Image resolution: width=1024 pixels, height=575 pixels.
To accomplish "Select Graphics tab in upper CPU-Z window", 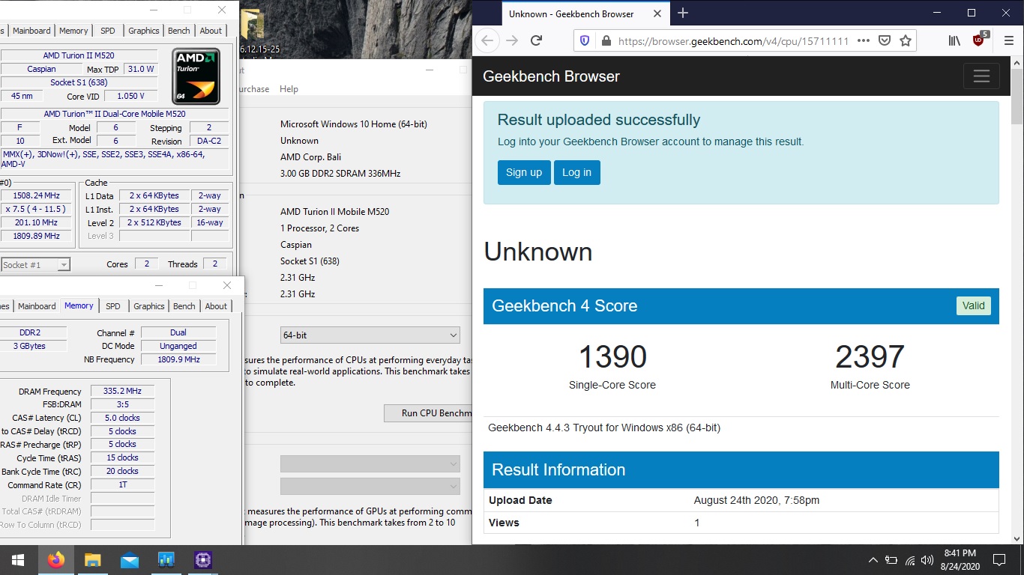I will (x=143, y=31).
